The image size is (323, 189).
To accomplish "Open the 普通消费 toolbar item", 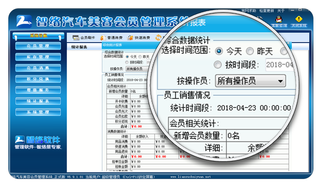I will coord(111,38).
